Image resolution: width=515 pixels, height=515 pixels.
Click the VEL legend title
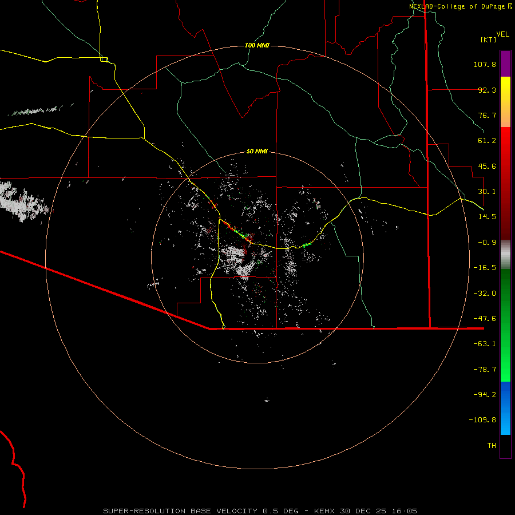(502, 34)
